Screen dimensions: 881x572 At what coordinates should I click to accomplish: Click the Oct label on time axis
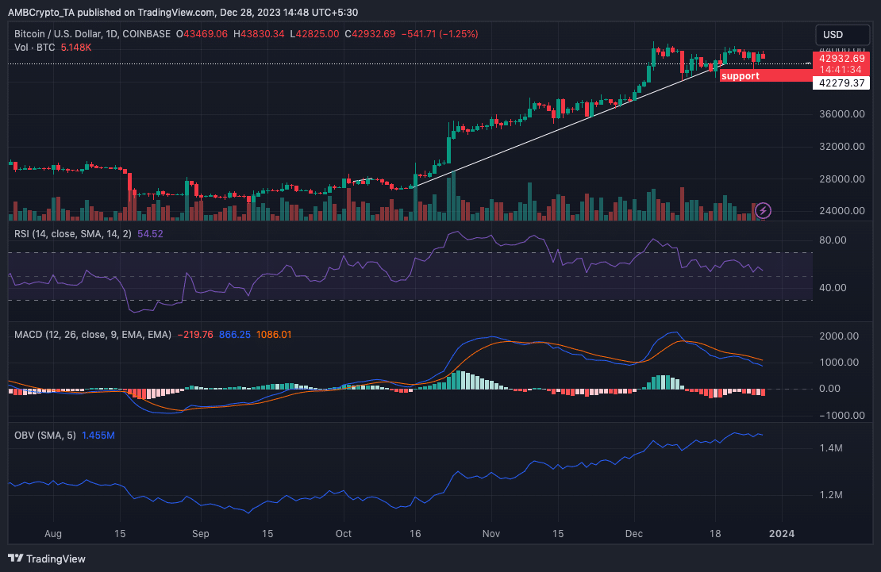[344, 534]
